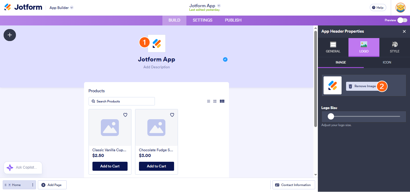Click the Search Products field
The height and width of the screenshot is (192, 410).
pyautogui.click(x=122, y=101)
